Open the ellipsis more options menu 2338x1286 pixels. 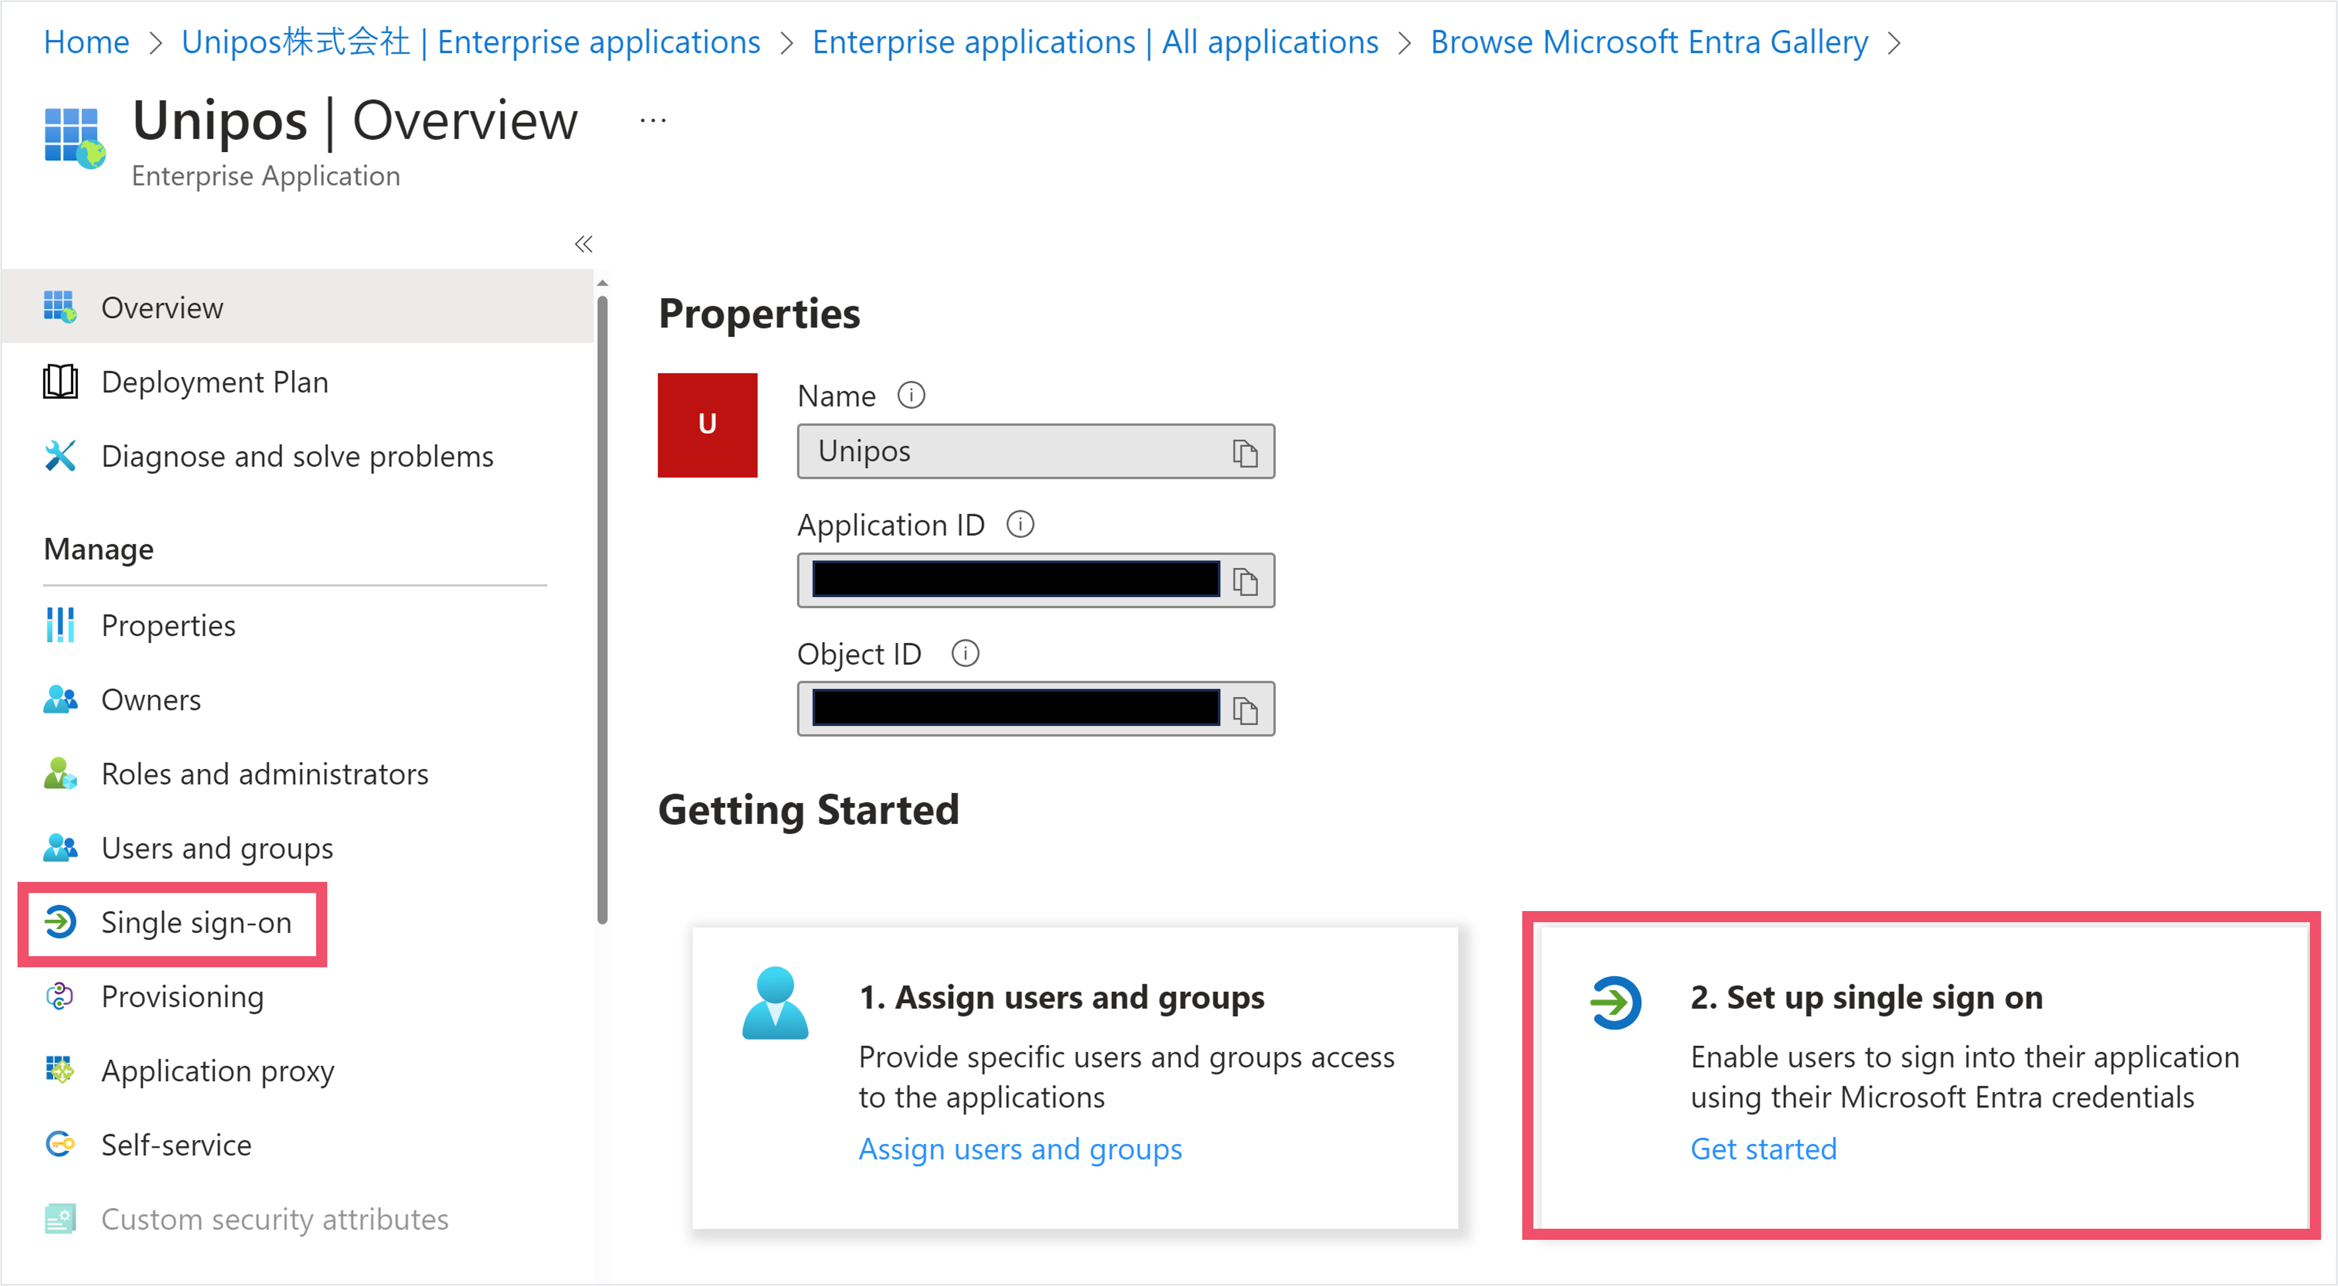652,121
